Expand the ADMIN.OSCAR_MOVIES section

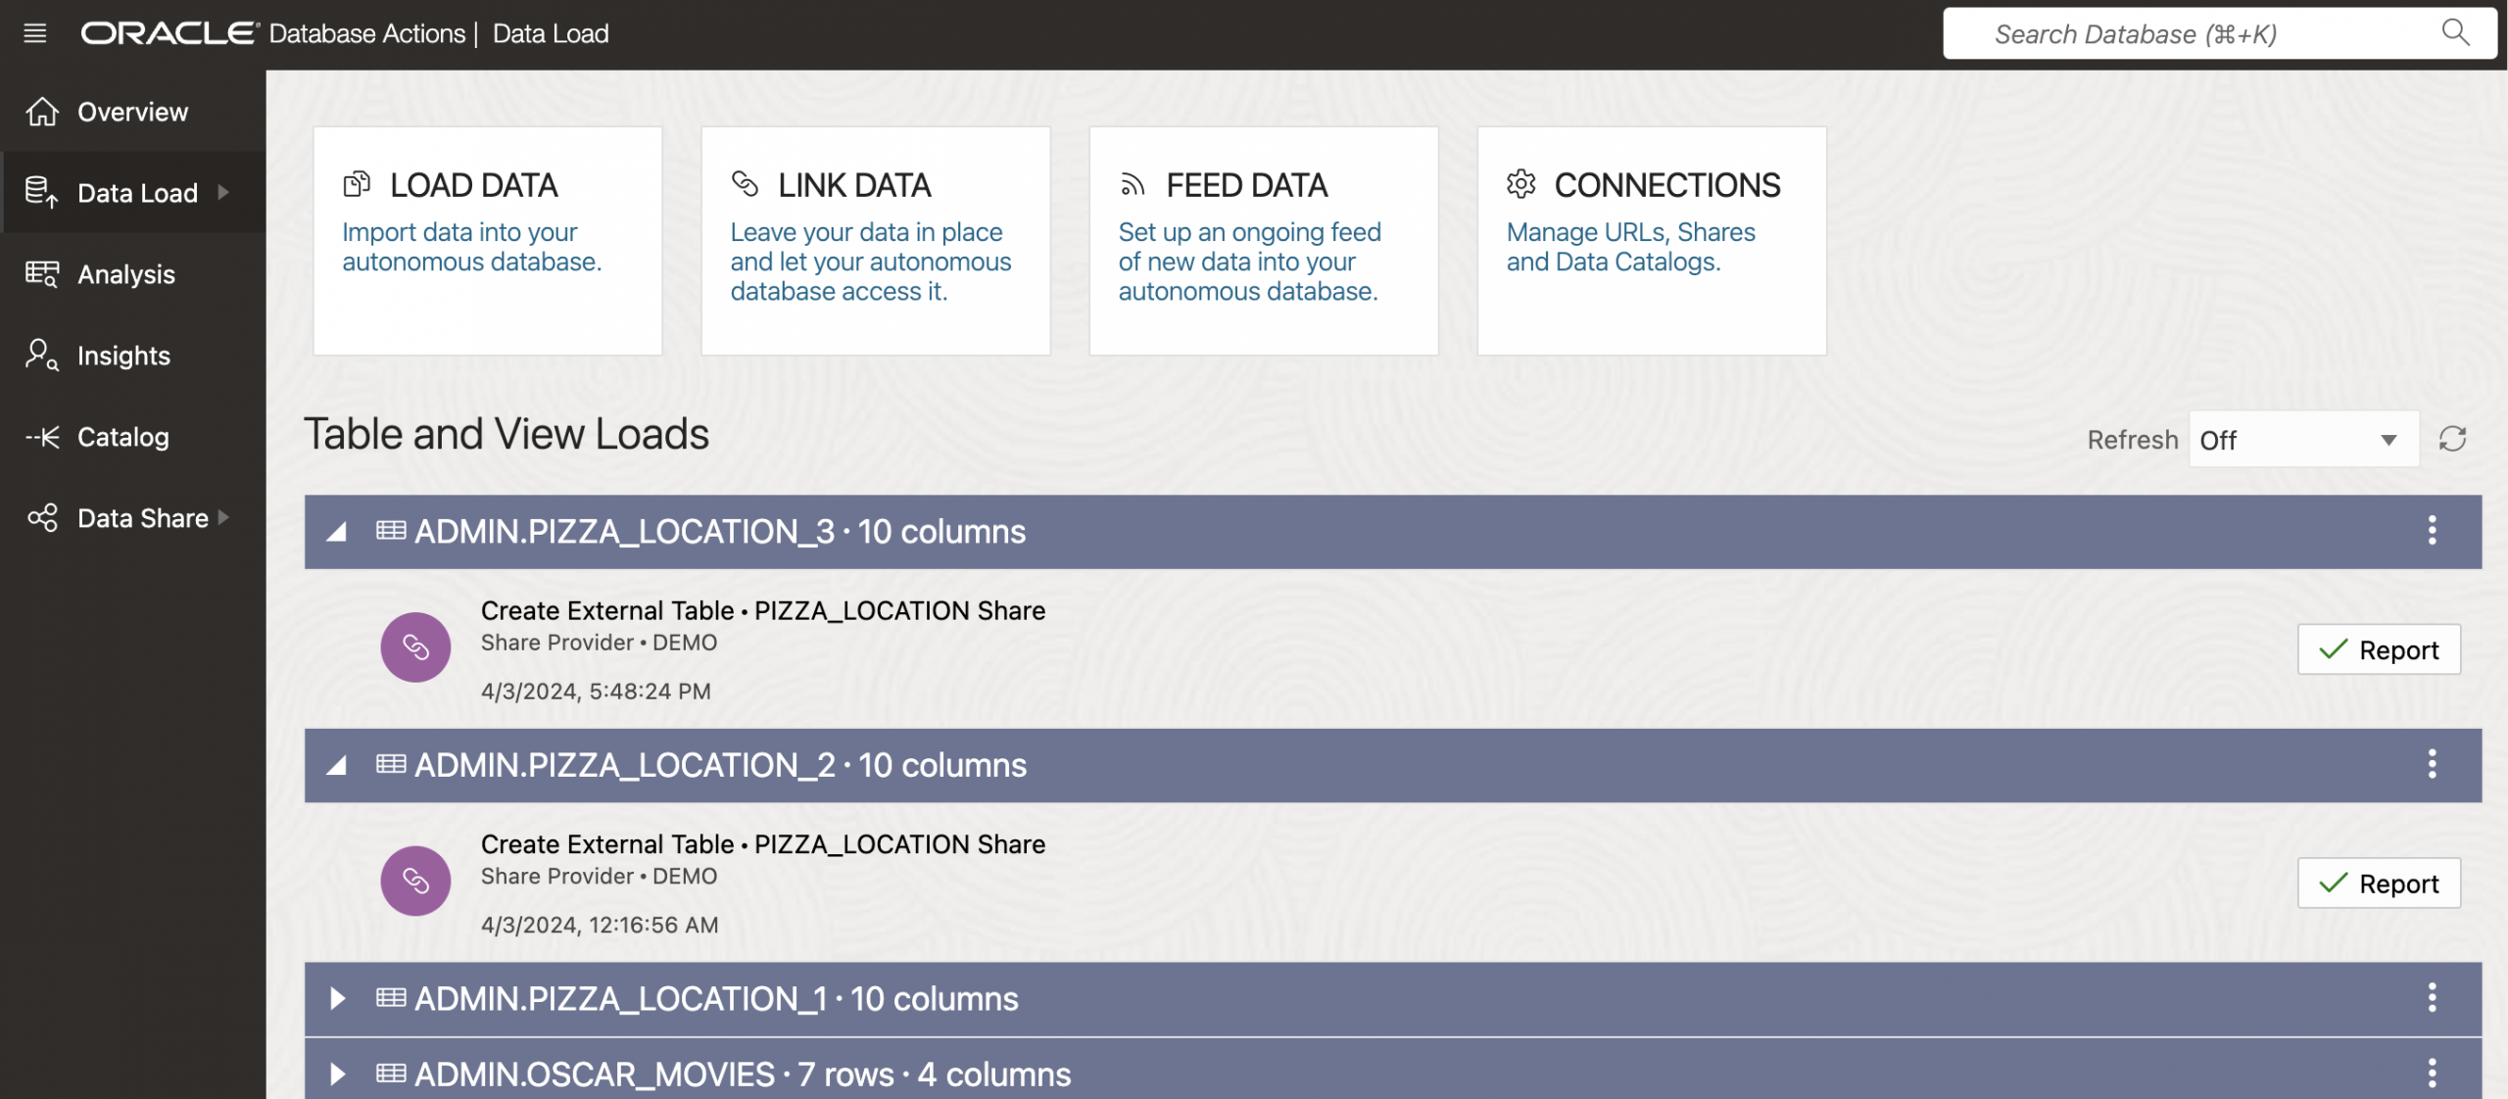coord(337,1074)
